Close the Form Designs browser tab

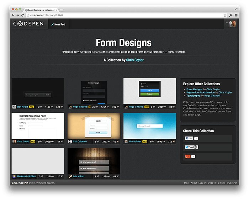pos(56,10)
